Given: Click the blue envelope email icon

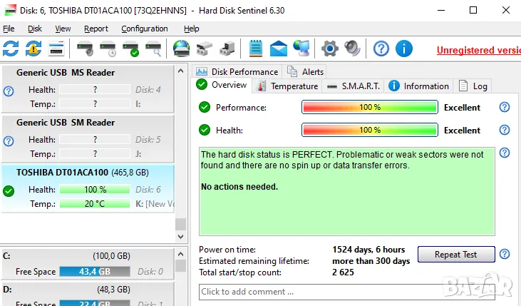Looking at the screenshot, I should coord(278,49).
